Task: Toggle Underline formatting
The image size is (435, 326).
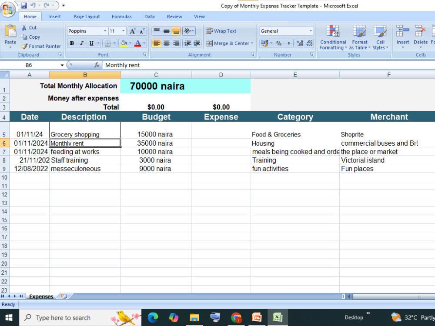Action: click(91, 43)
